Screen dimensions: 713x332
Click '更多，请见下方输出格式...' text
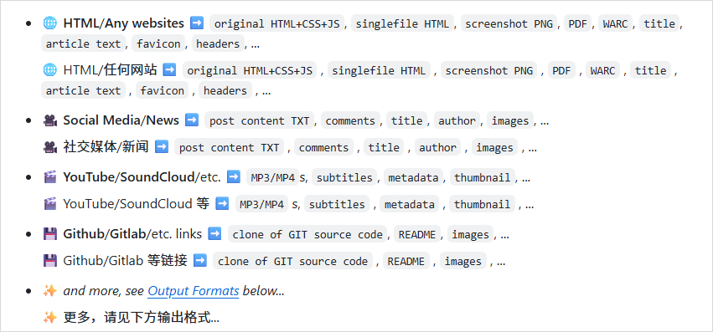tap(142, 318)
